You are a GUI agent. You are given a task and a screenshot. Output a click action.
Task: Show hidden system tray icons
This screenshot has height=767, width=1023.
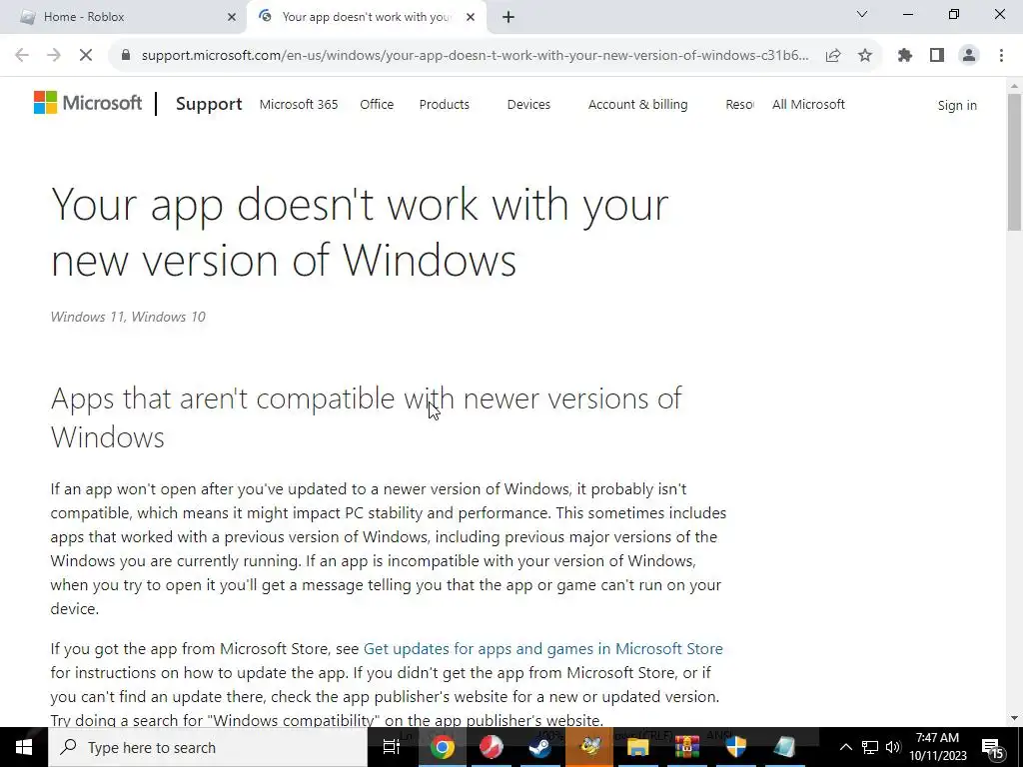coord(845,747)
